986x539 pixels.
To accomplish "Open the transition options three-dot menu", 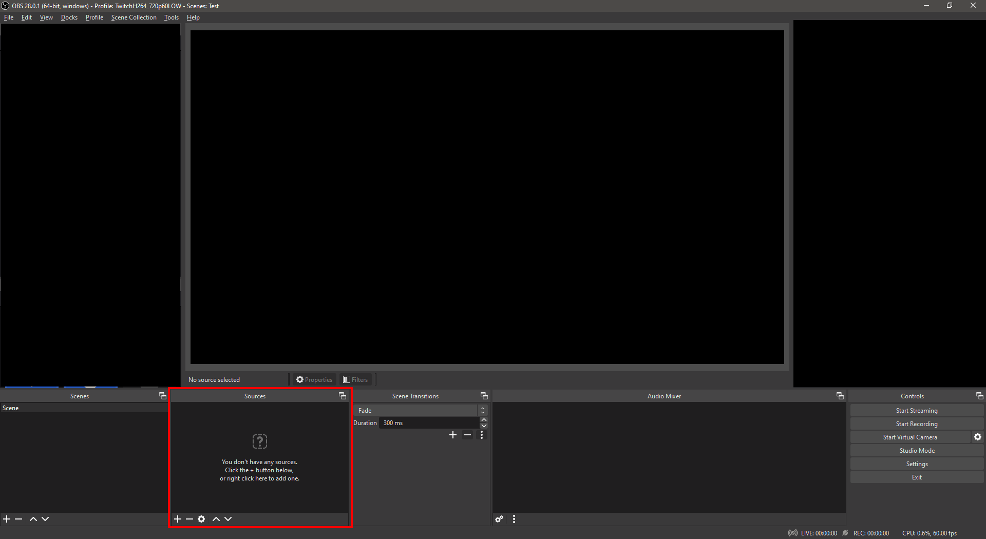I will 482,435.
